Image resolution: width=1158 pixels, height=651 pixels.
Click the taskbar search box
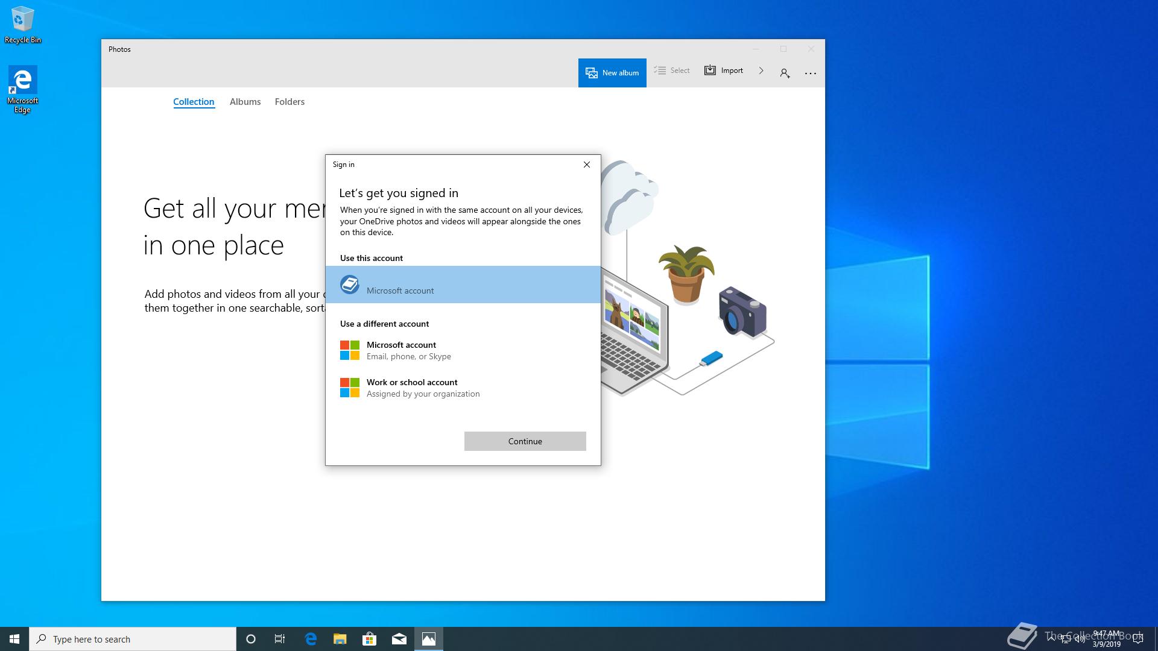tap(133, 639)
